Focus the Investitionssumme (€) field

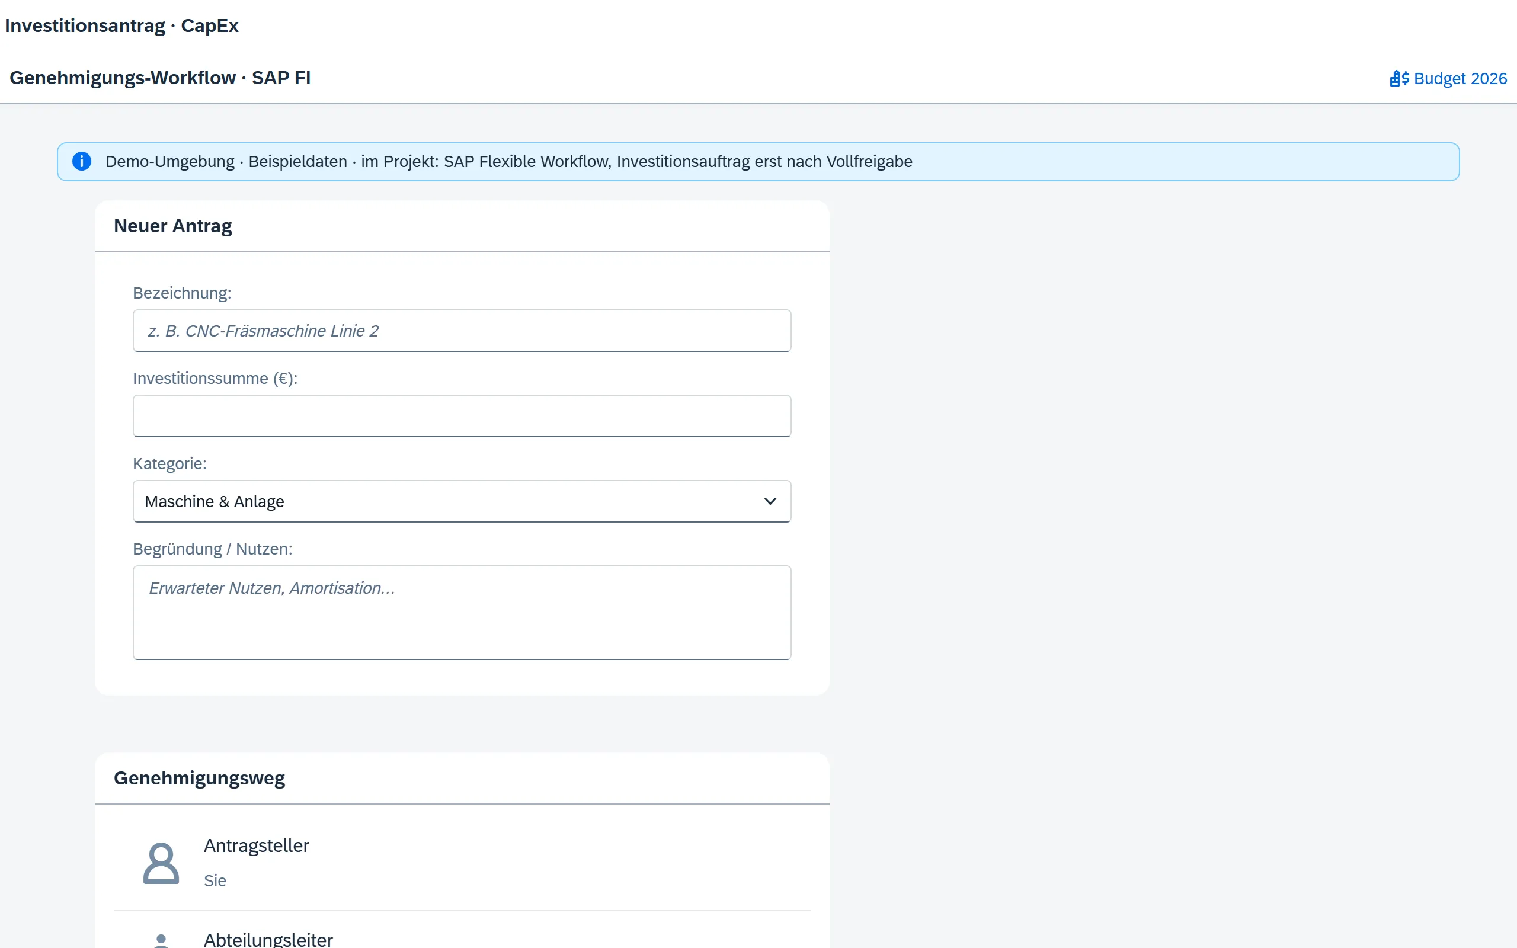click(462, 416)
